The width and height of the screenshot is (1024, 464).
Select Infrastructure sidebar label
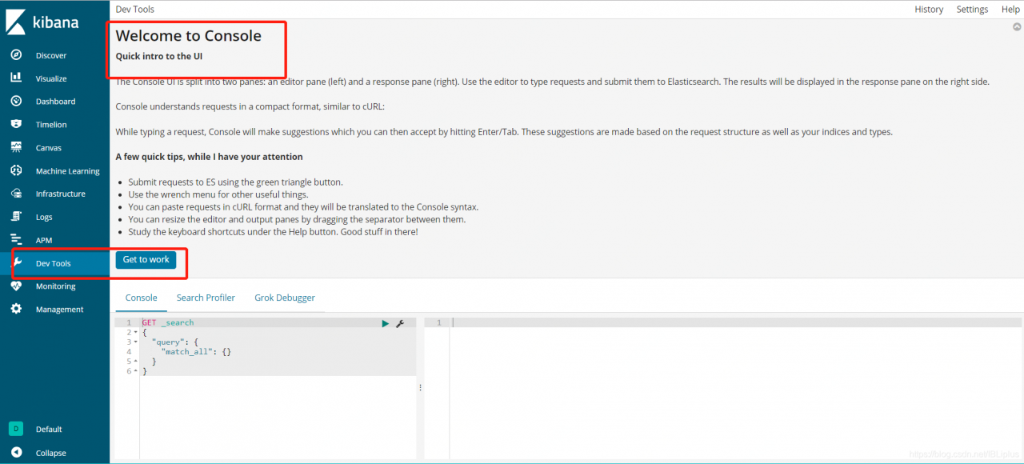point(61,194)
